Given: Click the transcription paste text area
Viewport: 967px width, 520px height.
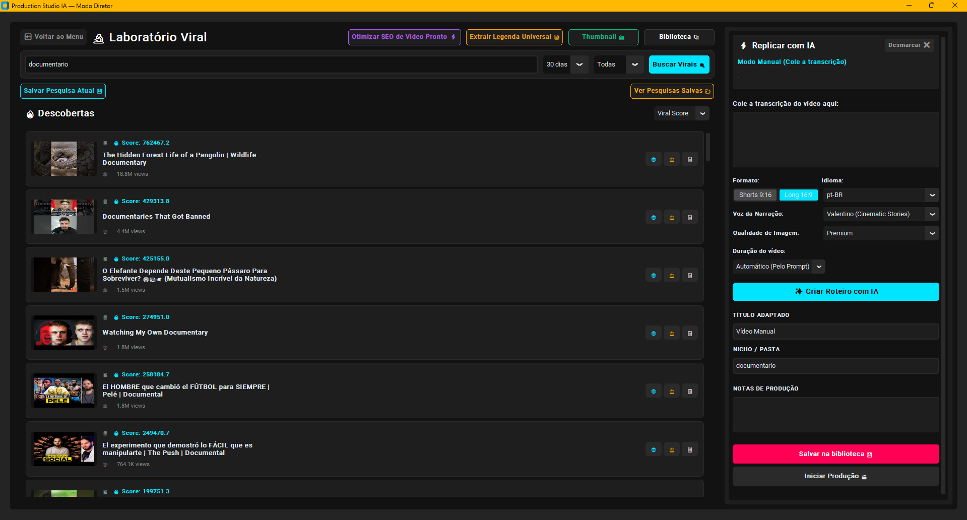Looking at the screenshot, I should (x=835, y=140).
